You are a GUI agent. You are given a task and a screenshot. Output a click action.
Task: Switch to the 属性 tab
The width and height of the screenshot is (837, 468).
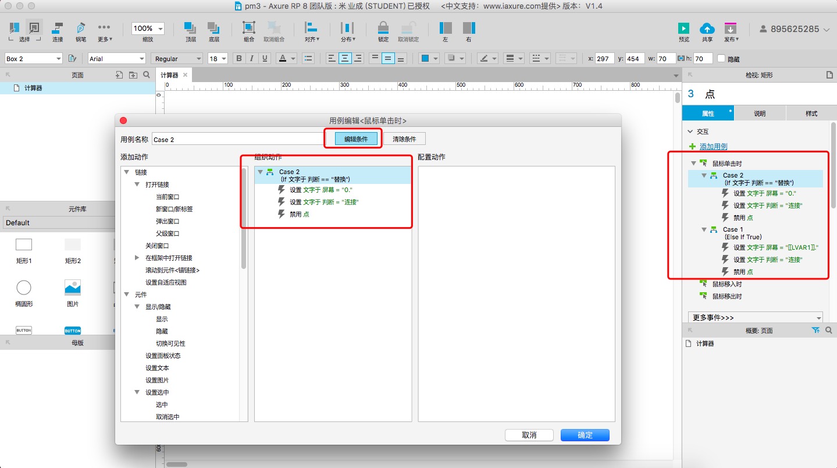point(708,113)
